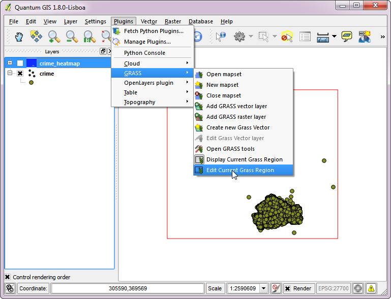
Task: Select the Identify Features tool
Action: (221, 37)
